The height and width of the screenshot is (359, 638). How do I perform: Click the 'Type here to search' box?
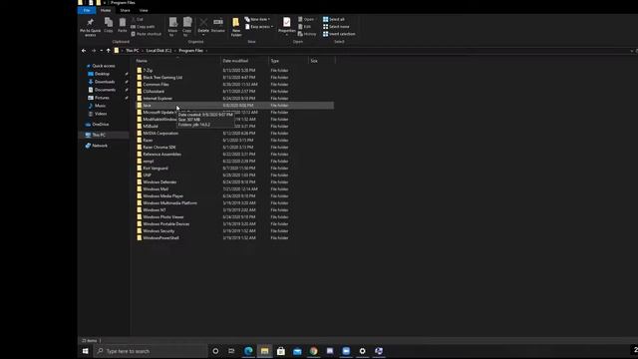[151, 351]
